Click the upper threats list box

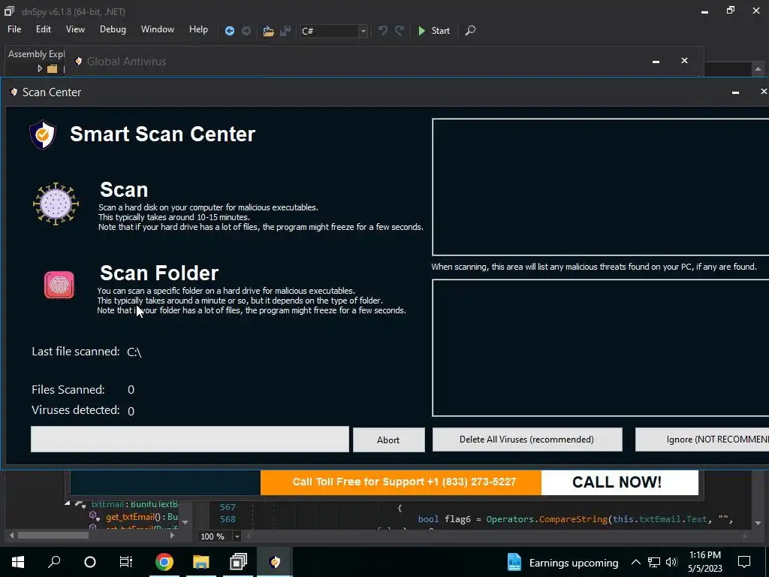tap(600, 187)
